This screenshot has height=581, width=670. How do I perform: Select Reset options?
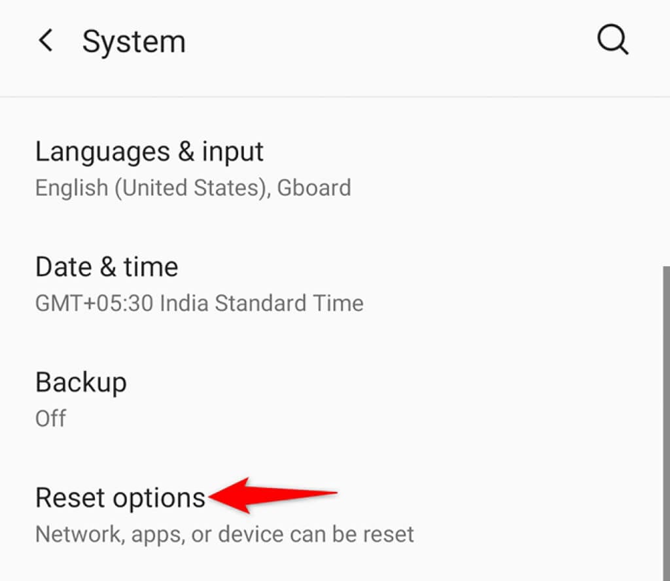(x=120, y=498)
